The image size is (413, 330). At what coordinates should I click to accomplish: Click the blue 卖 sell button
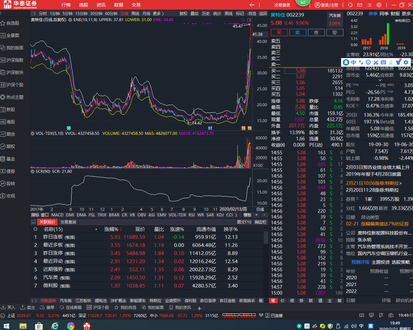pyautogui.click(x=298, y=32)
